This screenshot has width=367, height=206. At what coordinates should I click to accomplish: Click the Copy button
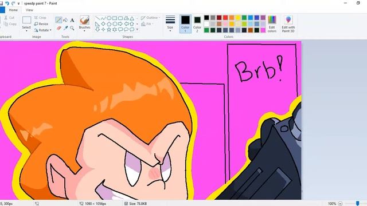coord(10,24)
